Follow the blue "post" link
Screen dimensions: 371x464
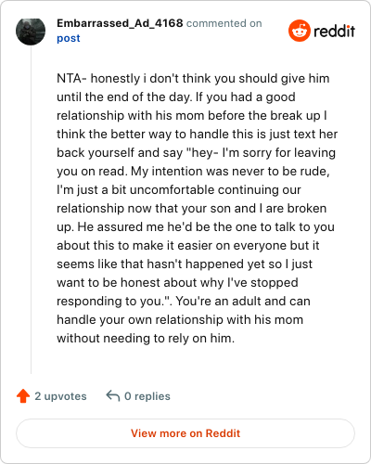point(69,38)
